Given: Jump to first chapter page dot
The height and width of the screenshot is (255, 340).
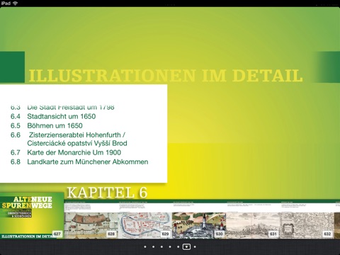Looking at the screenshot, I should click(145, 246).
